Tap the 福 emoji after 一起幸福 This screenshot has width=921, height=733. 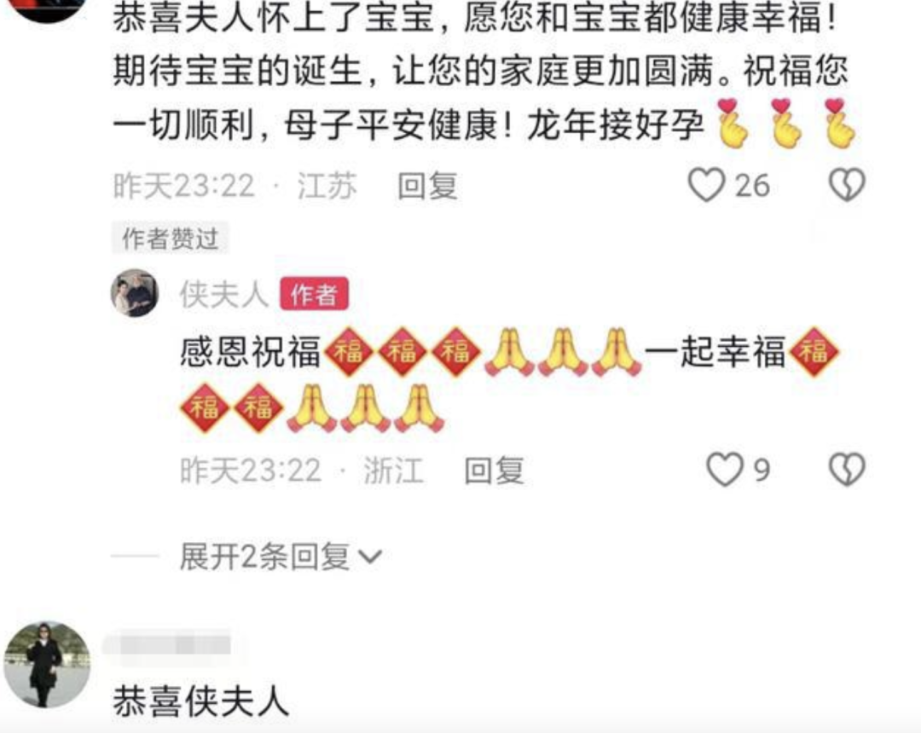tap(814, 351)
